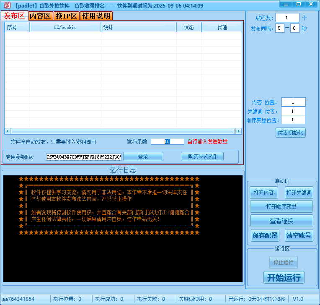Click the red 自行输入发送数量 hint text
The image size is (320, 305).
208,141
